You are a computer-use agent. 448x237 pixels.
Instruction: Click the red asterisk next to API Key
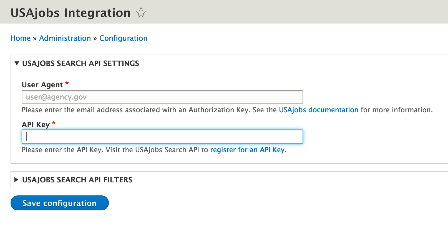click(54, 123)
